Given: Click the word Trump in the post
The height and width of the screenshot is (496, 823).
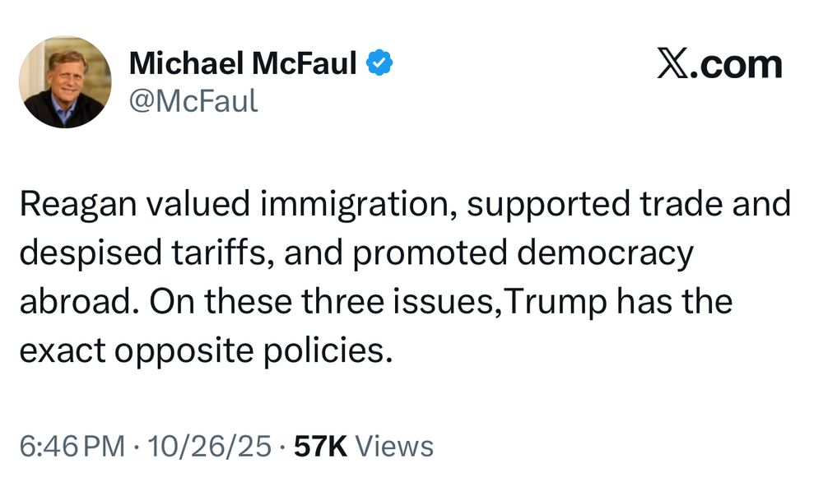Looking at the screenshot, I should coord(556,303).
